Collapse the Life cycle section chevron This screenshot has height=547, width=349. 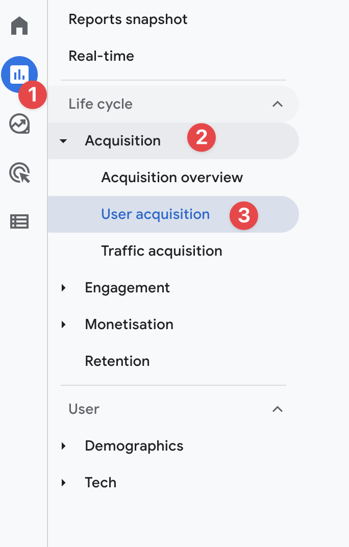[278, 104]
